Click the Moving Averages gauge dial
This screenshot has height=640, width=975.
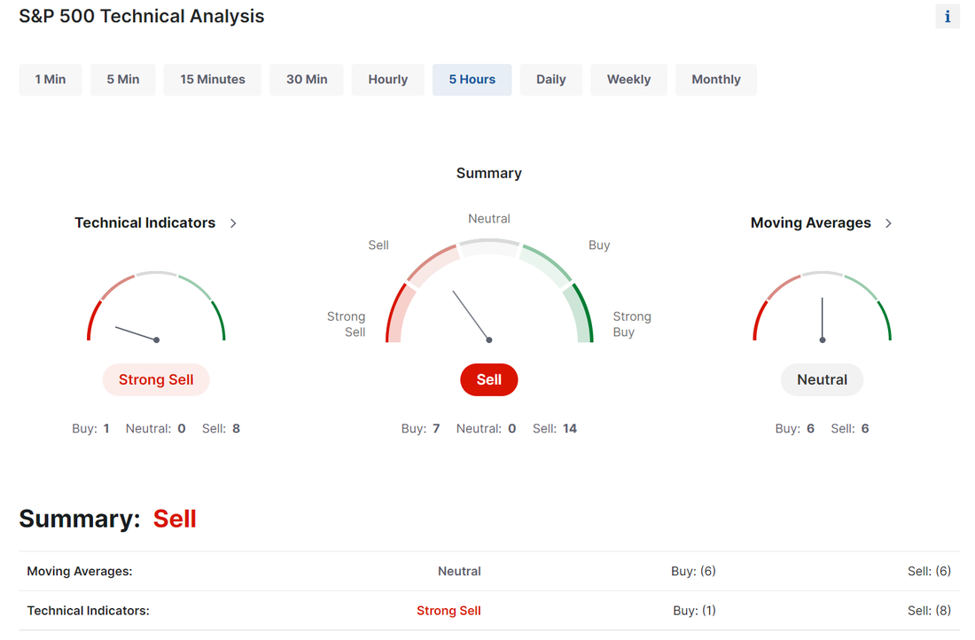pos(822,307)
